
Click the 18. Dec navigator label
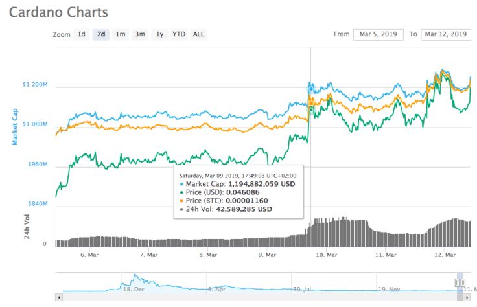pos(134,289)
